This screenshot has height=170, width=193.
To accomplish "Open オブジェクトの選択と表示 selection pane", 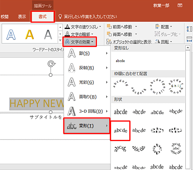I will 129,42.
